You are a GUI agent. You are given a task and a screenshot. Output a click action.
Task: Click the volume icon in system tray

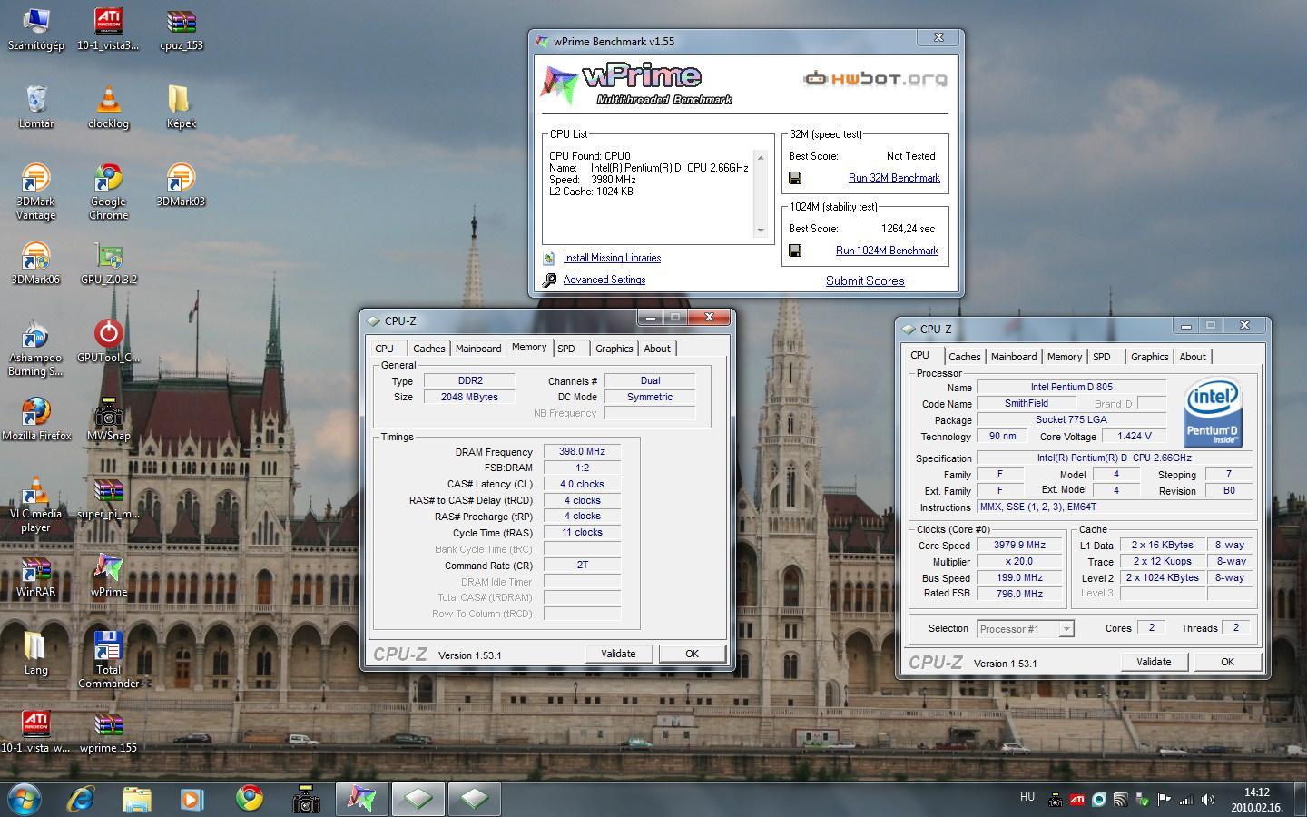click(1207, 800)
